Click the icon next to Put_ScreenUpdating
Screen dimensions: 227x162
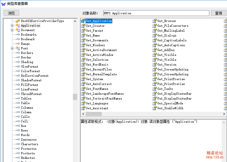click(155, 74)
